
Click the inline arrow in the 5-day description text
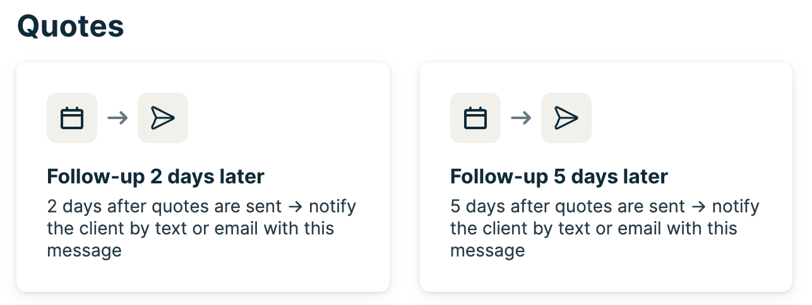pyautogui.click(x=698, y=207)
